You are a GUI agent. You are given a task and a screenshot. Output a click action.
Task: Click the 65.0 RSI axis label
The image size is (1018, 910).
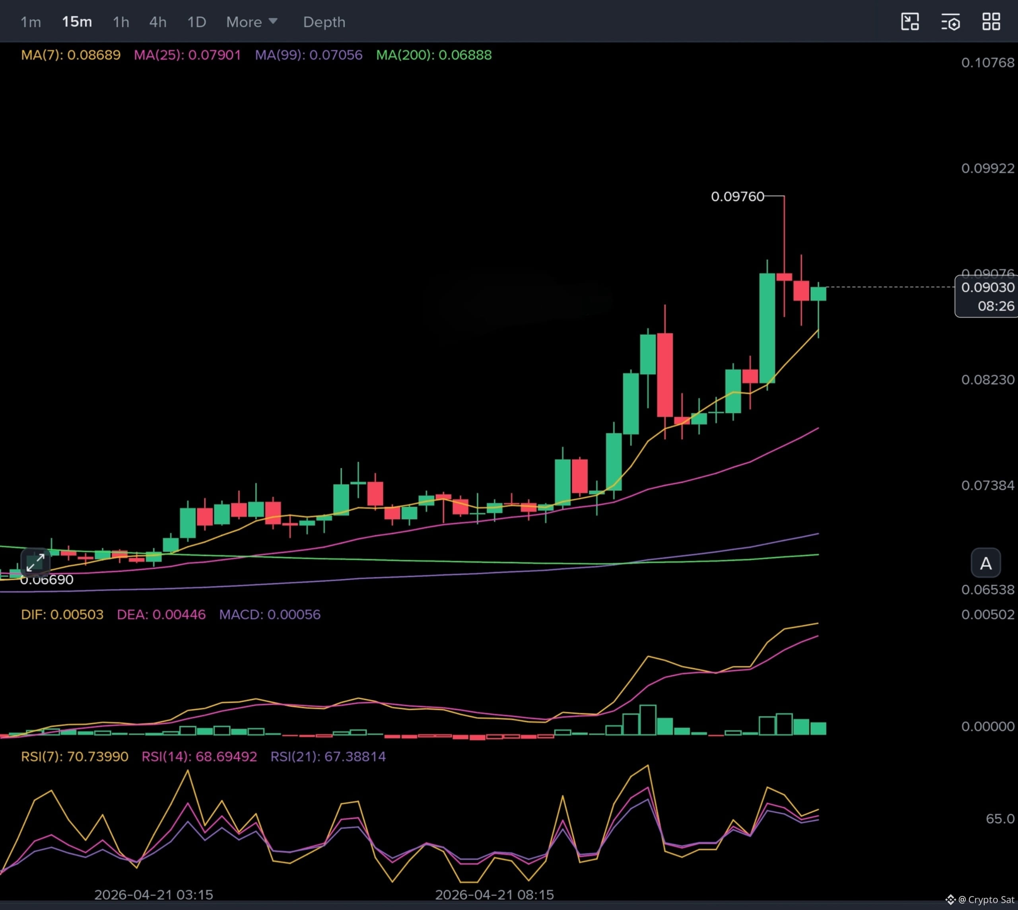(1000, 819)
